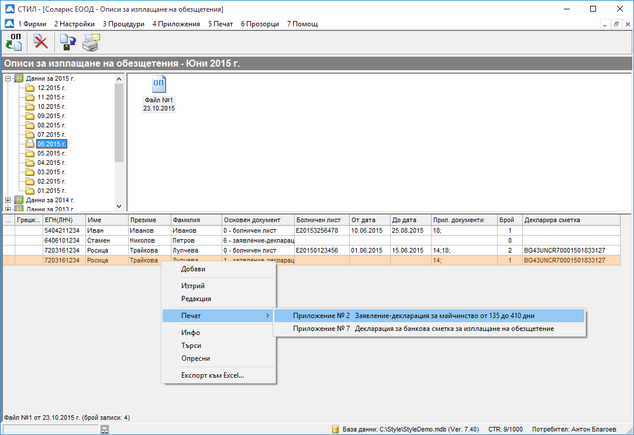
Task: Click Редакция in the context menu
Action: [x=196, y=299]
